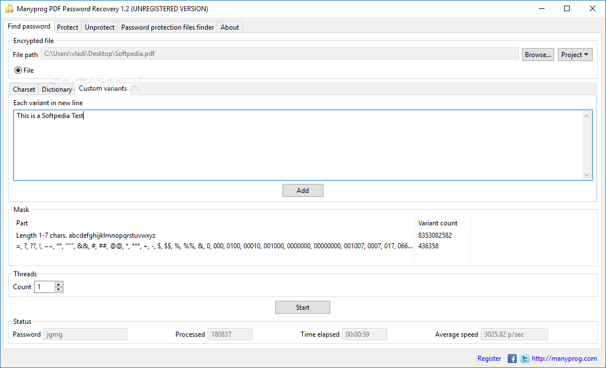The width and height of the screenshot is (606, 368).
Task: Switch to the Protect tab
Action: (x=68, y=27)
